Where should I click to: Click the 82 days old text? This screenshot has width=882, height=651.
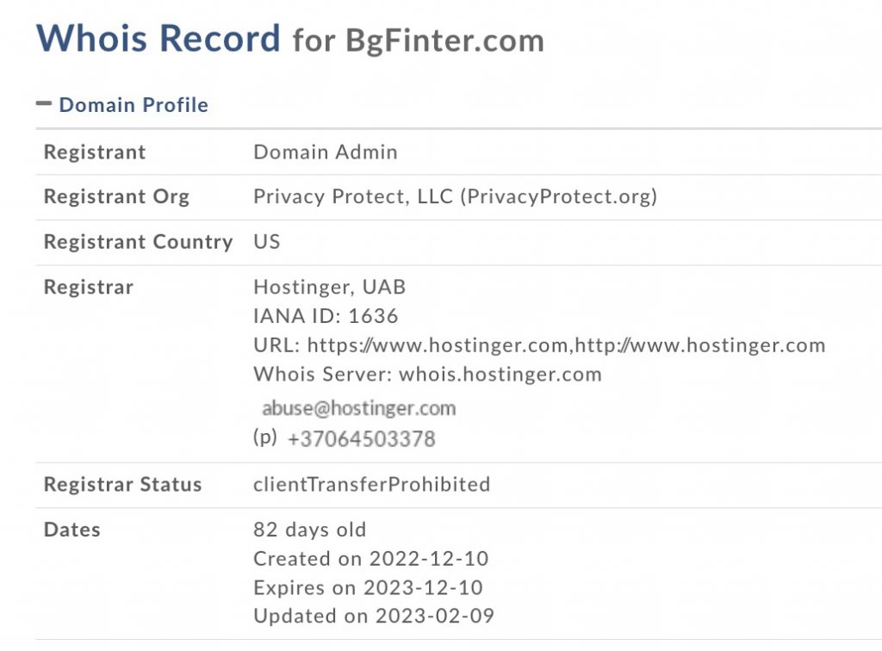click(x=309, y=530)
